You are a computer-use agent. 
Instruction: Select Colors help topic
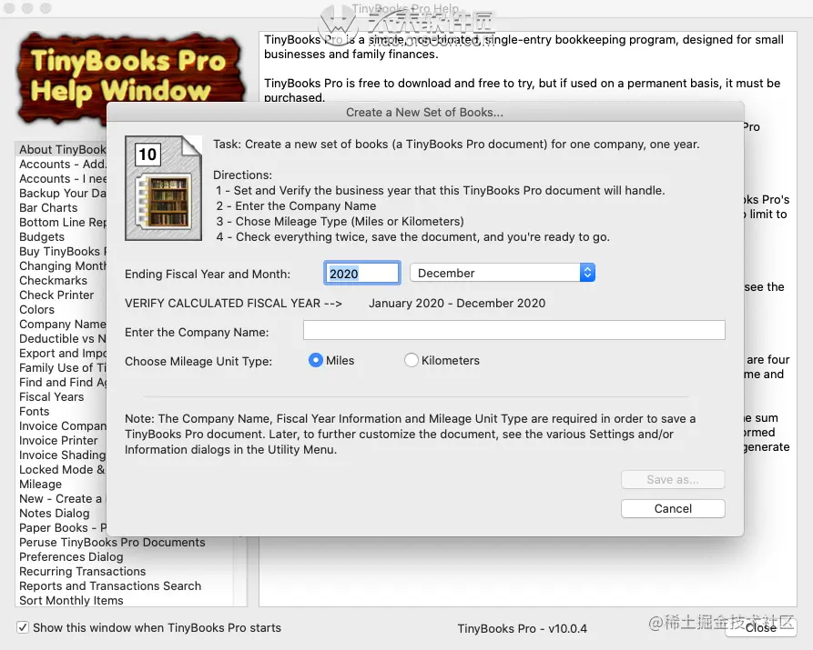[x=36, y=309]
